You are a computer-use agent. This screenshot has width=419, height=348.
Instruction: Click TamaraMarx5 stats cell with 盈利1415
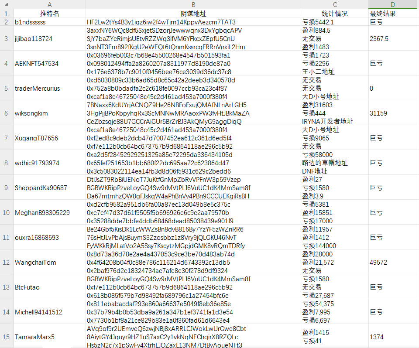point(335,337)
